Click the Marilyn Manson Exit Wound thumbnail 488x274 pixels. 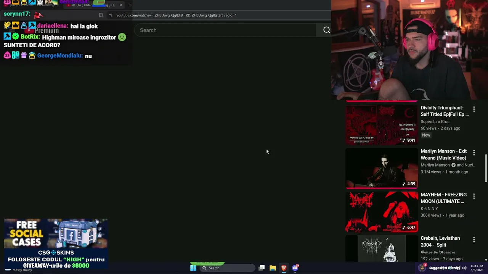pyautogui.click(x=382, y=168)
